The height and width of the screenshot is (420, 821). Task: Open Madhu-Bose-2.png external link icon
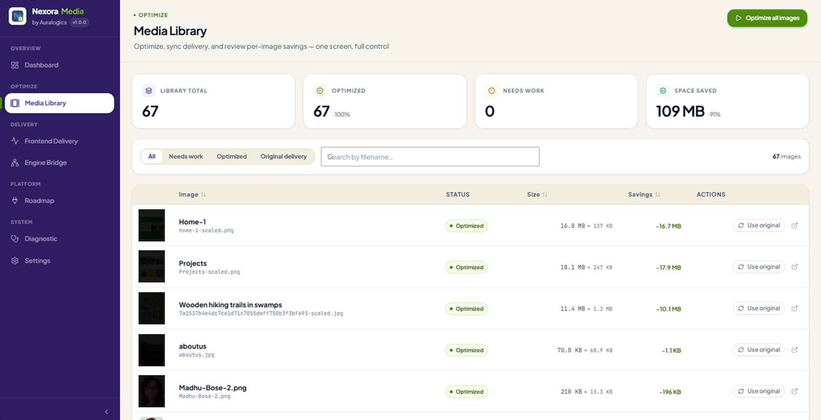(x=795, y=391)
